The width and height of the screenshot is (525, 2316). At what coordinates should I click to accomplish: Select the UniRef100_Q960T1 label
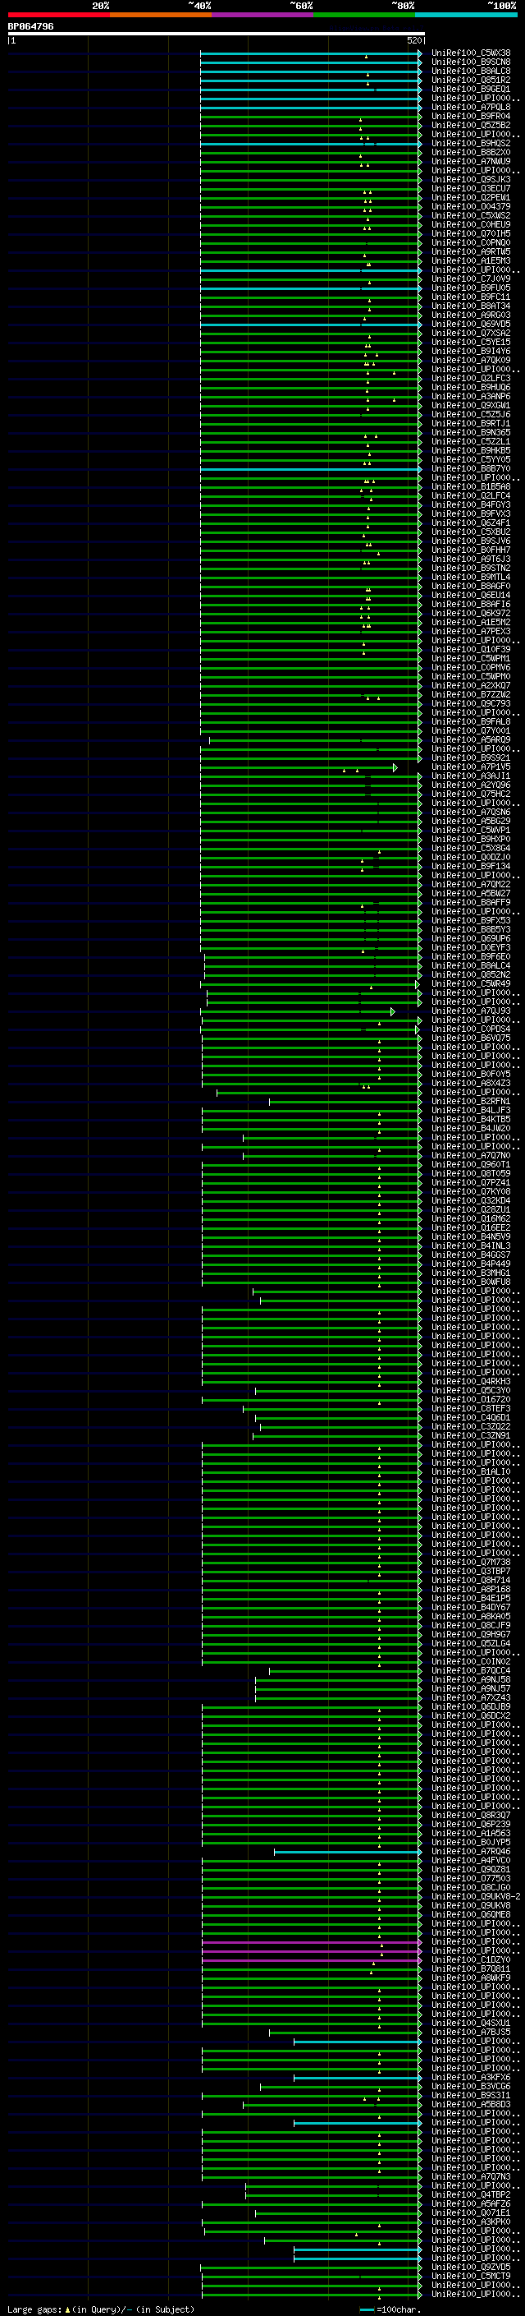pyautogui.click(x=471, y=1165)
